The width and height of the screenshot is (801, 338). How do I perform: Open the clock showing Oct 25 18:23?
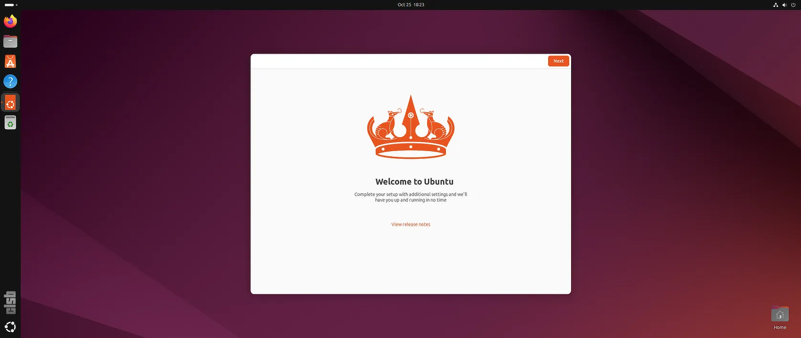point(411,5)
